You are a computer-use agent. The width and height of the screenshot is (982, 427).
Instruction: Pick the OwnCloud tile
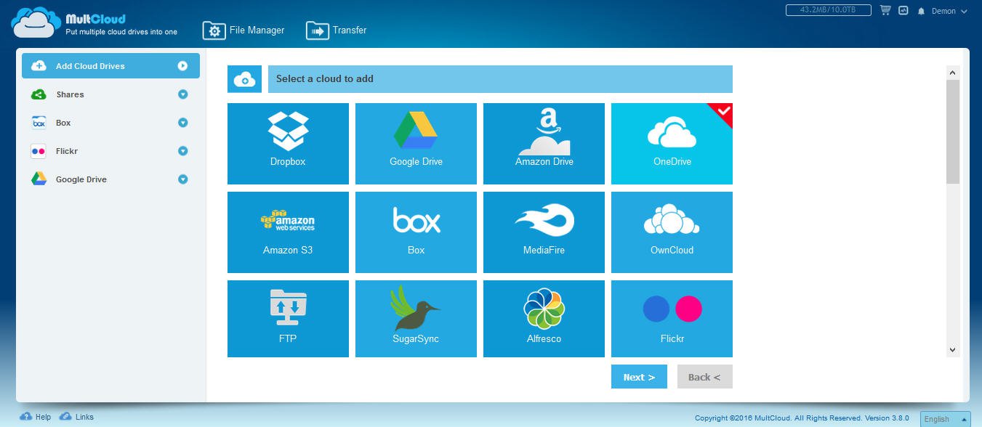pyautogui.click(x=672, y=232)
